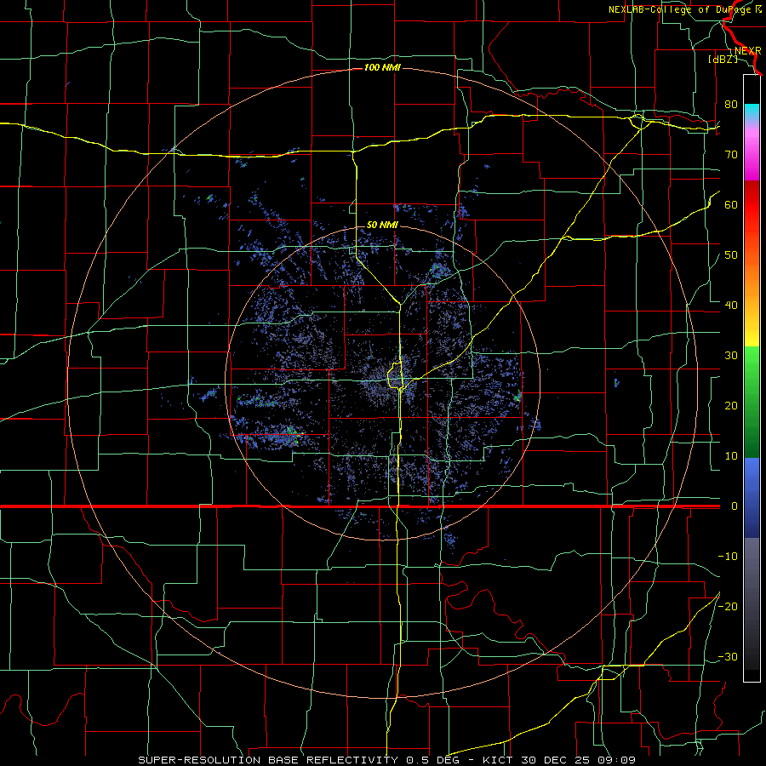Click the 100 NMI range ring label

click(382, 67)
